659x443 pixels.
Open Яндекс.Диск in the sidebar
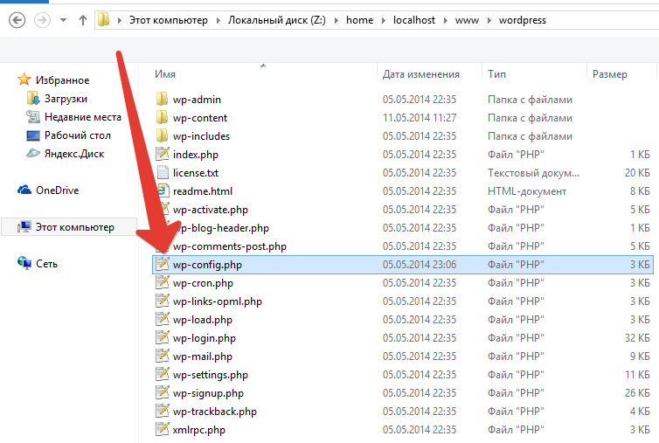point(74,154)
